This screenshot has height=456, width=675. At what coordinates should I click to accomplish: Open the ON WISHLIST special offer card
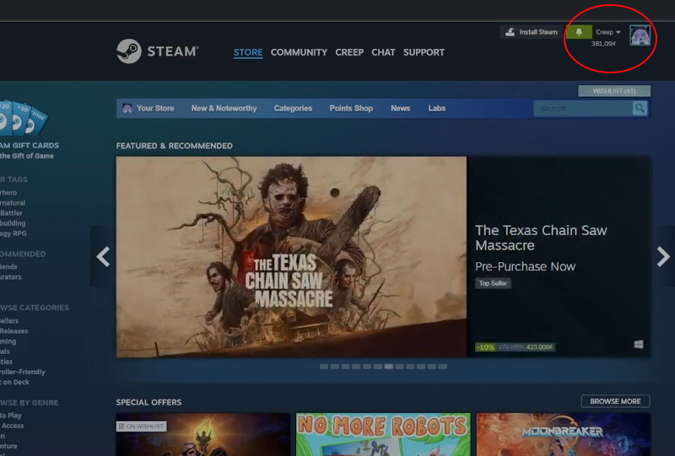[203, 434]
